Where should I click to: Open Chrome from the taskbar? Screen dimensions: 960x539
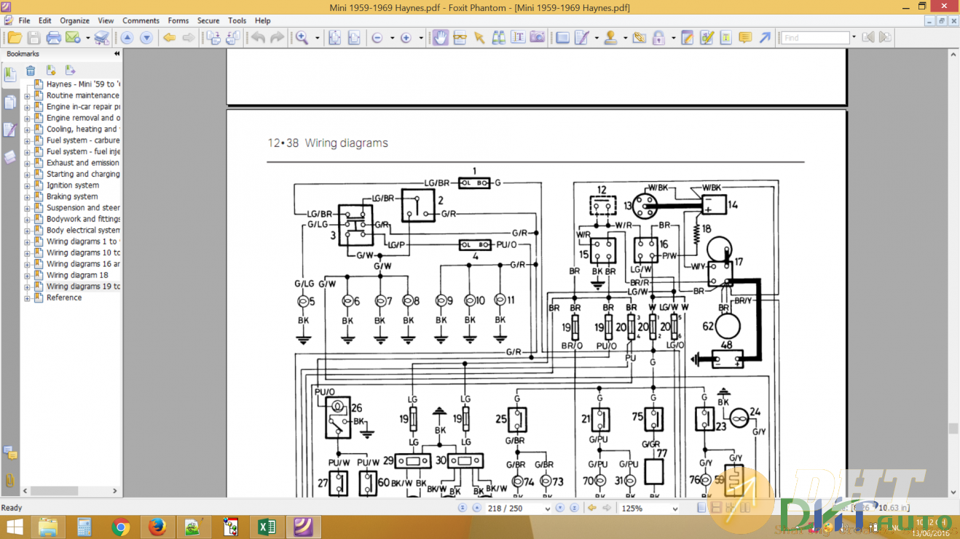(x=121, y=527)
